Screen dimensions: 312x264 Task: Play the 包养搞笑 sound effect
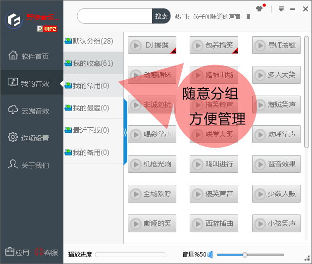(x=214, y=45)
